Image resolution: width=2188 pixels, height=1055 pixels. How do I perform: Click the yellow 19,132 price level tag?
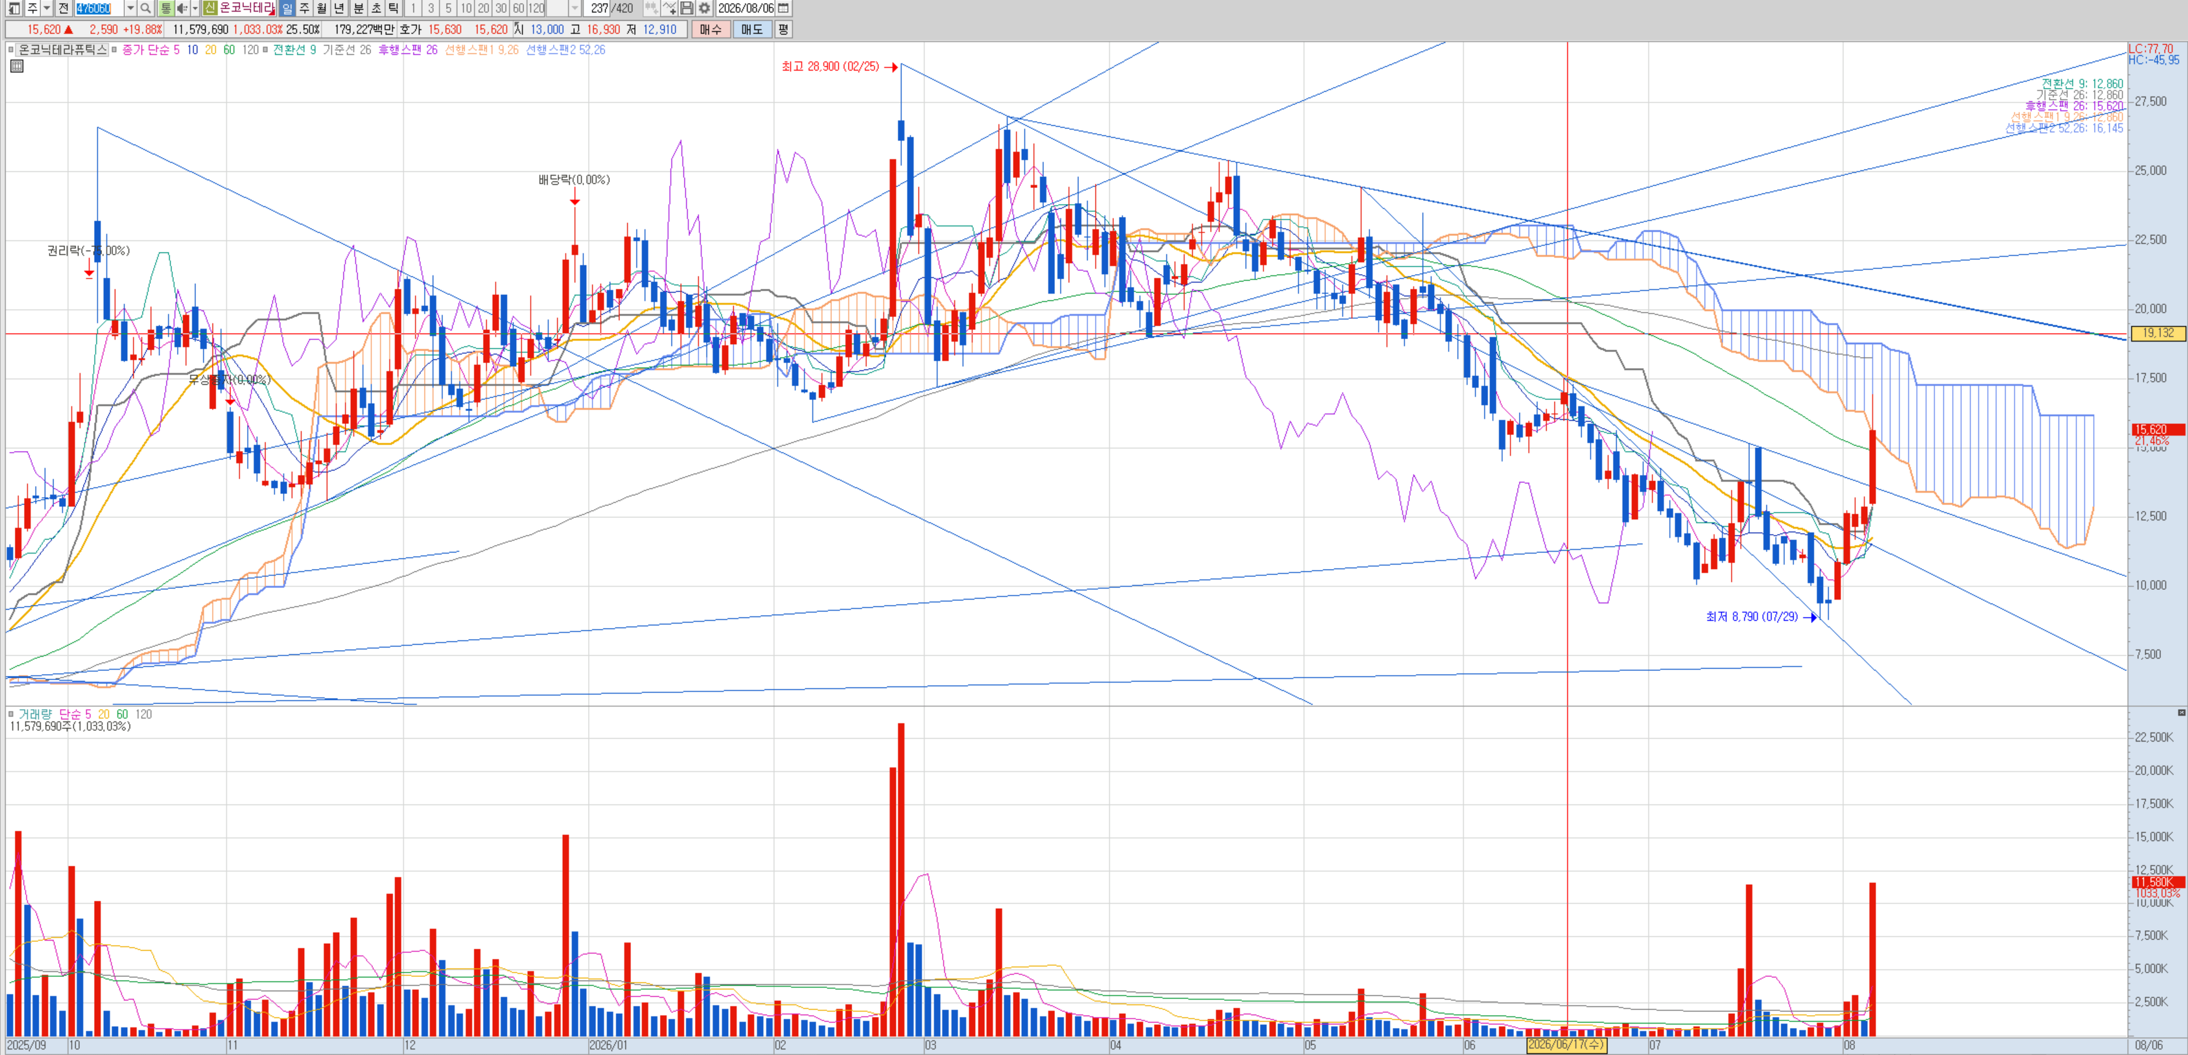(2157, 333)
